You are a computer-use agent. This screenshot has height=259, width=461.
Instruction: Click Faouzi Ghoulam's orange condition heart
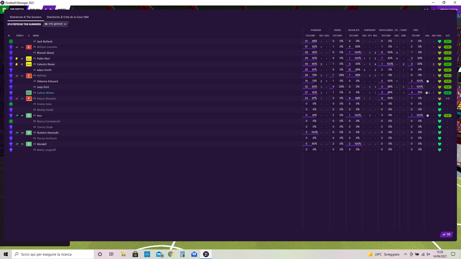click(x=439, y=99)
